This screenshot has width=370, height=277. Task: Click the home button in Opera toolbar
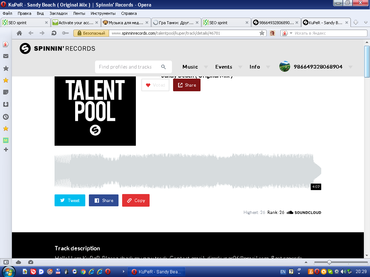[x=20, y=33]
